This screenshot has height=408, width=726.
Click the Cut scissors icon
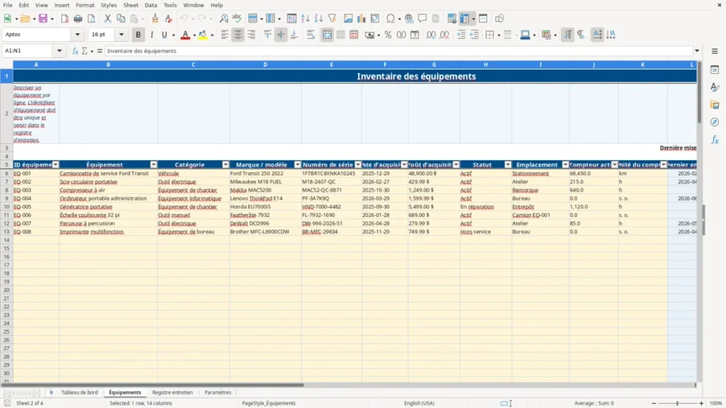click(x=108, y=18)
